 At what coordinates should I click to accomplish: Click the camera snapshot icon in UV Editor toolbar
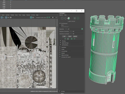click(11, 17)
